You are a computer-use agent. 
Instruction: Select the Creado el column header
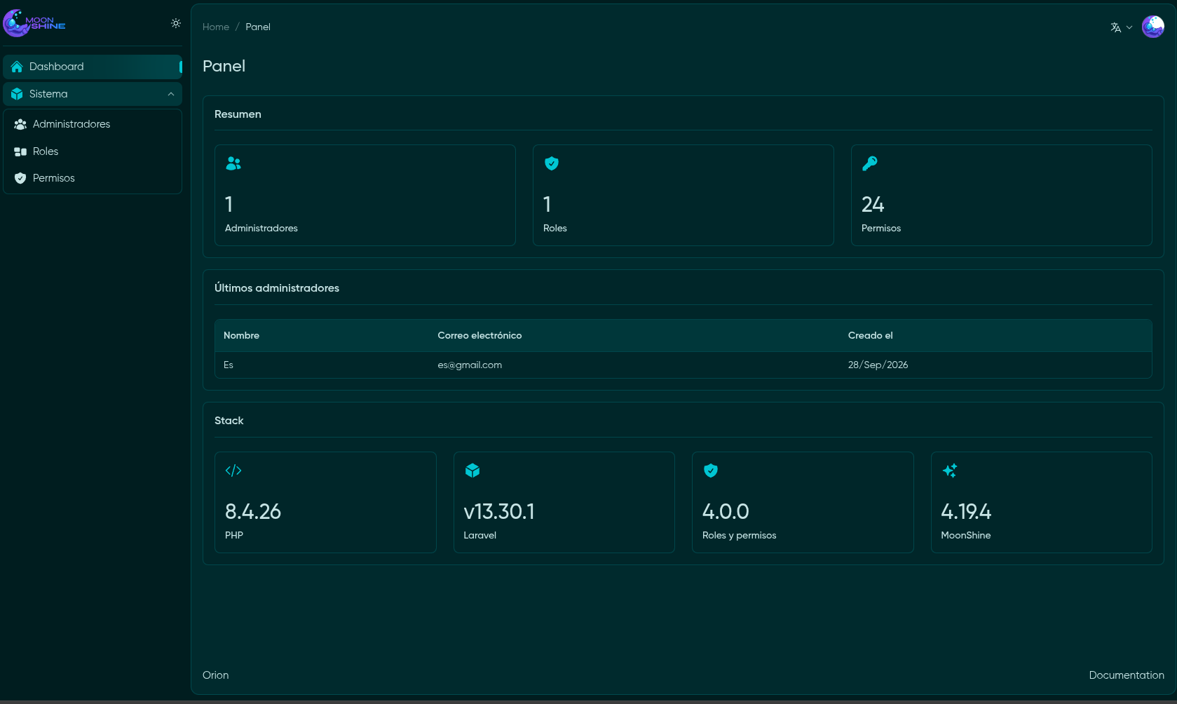(870, 335)
